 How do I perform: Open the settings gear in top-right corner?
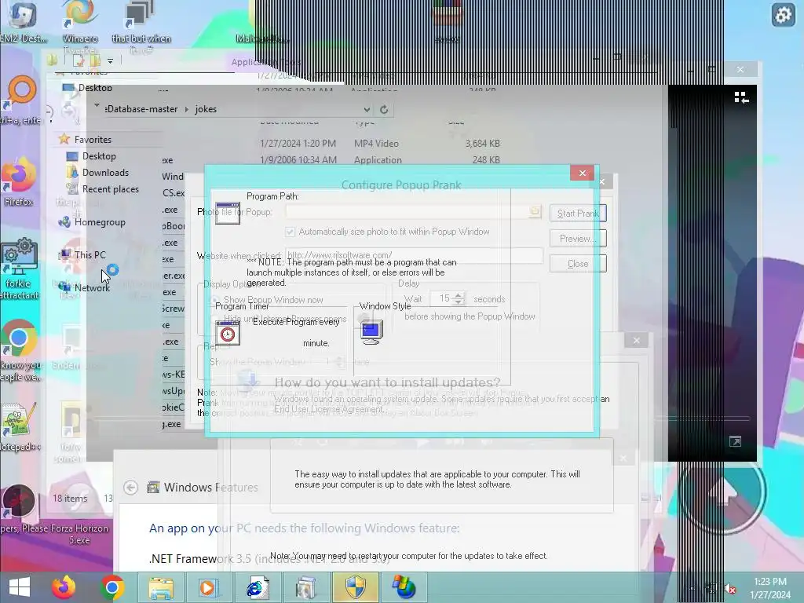point(783,16)
